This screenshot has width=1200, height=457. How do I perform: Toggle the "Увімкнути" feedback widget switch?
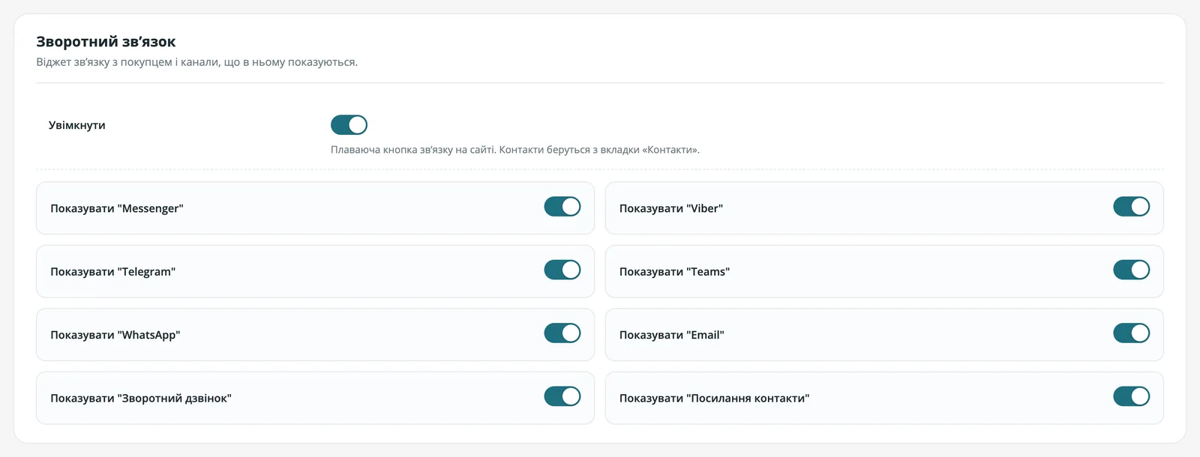coord(349,125)
